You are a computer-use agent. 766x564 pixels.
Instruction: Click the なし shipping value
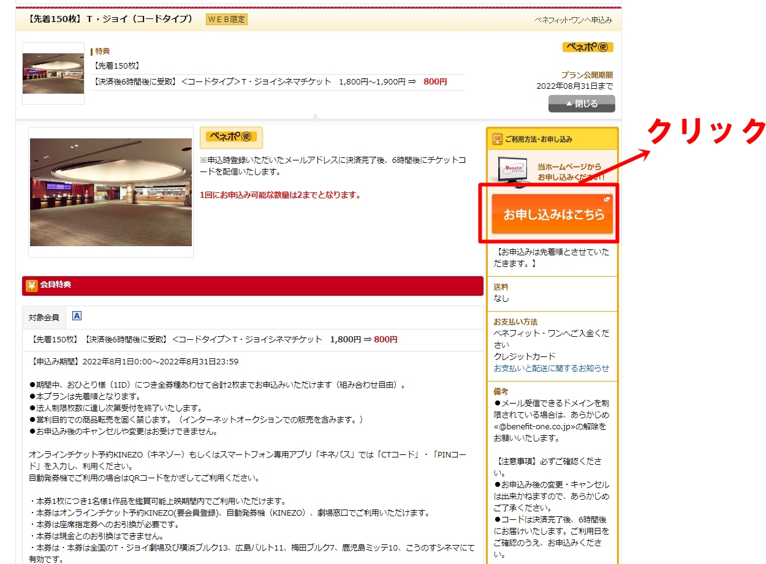[x=501, y=298]
